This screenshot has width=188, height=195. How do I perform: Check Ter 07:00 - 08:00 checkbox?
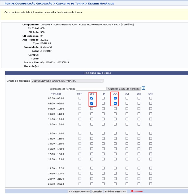tap(103, 98)
